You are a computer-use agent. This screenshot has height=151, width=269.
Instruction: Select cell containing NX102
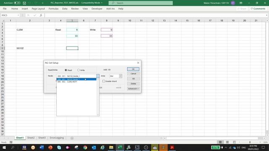pyautogui.click(x=30, y=48)
